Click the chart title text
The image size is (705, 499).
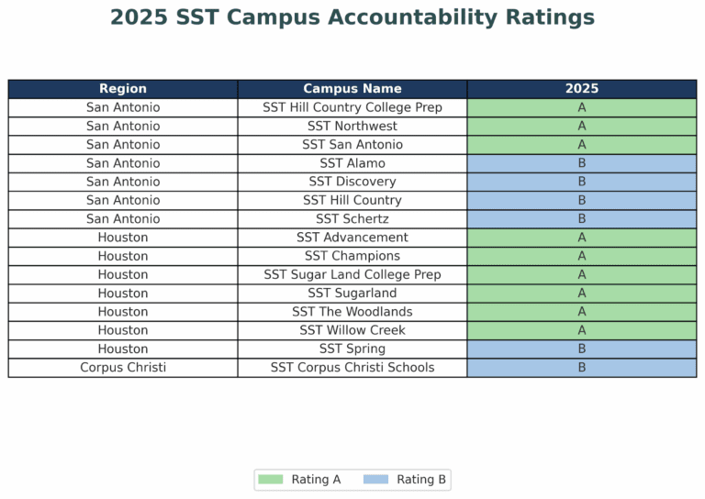click(x=352, y=18)
